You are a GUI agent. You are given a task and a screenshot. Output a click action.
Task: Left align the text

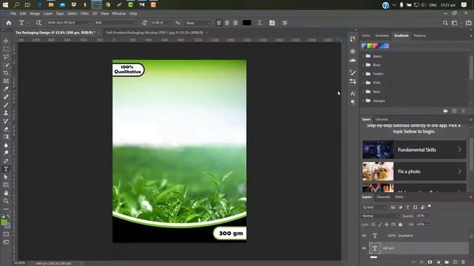219,23
